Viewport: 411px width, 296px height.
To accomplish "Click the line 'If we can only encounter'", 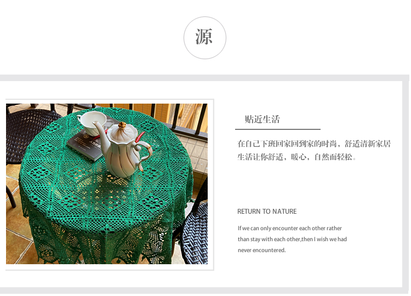I will point(290,228).
